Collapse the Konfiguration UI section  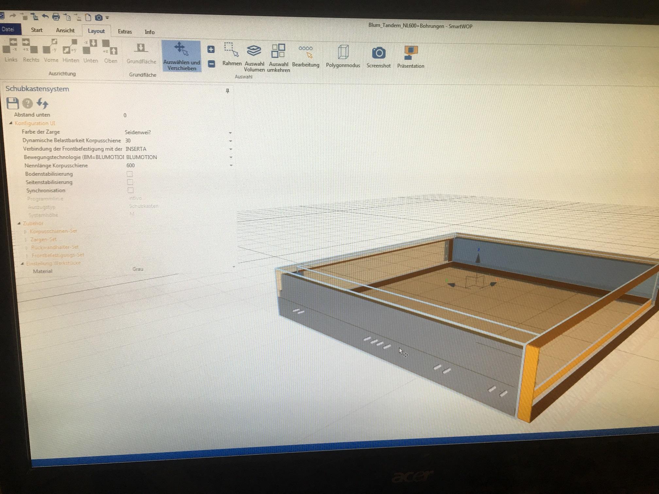pyautogui.click(x=10, y=123)
